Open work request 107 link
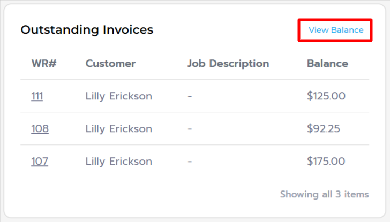Viewport: 390px width, 222px height. pyautogui.click(x=40, y=162)
